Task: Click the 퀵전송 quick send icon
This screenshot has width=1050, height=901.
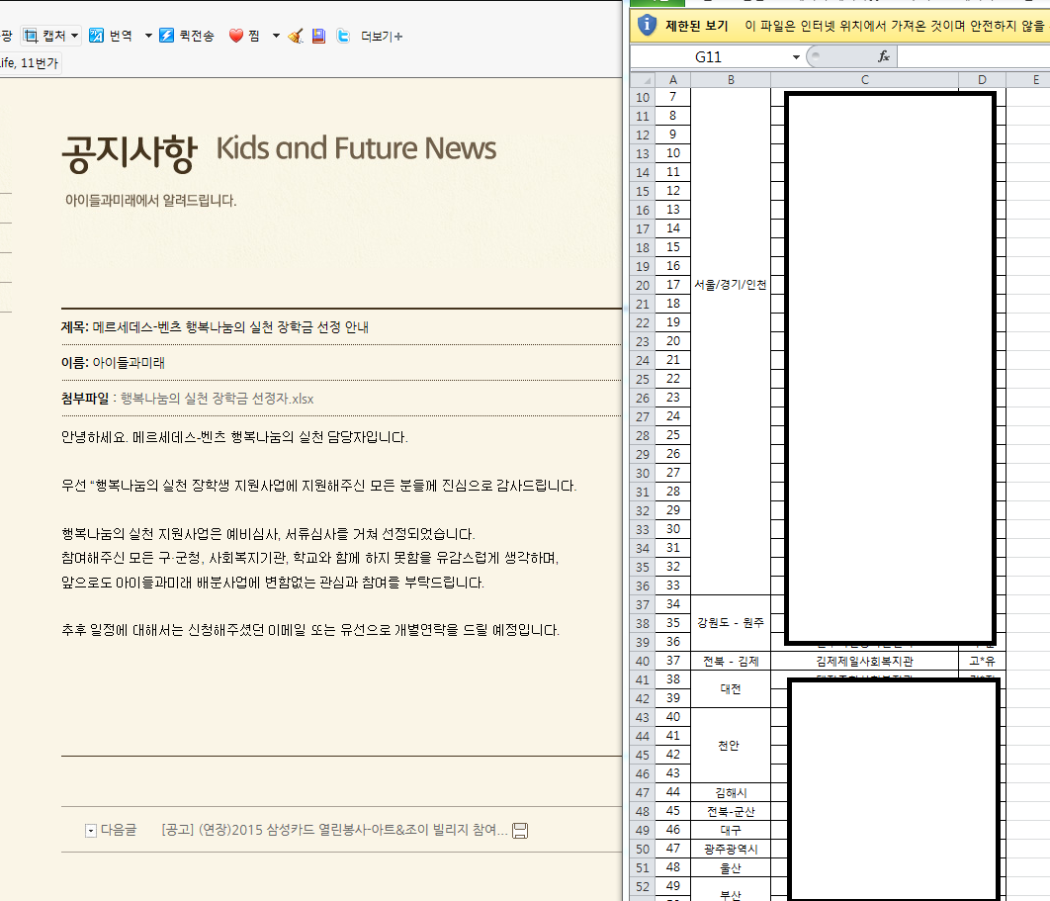Action: [167, 36]
